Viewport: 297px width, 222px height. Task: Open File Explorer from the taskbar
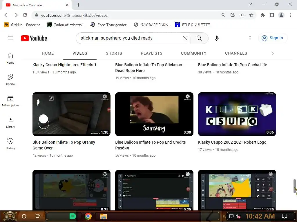click(x=104, y=216)
